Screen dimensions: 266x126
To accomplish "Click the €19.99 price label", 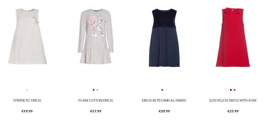I will coord(27,111).
